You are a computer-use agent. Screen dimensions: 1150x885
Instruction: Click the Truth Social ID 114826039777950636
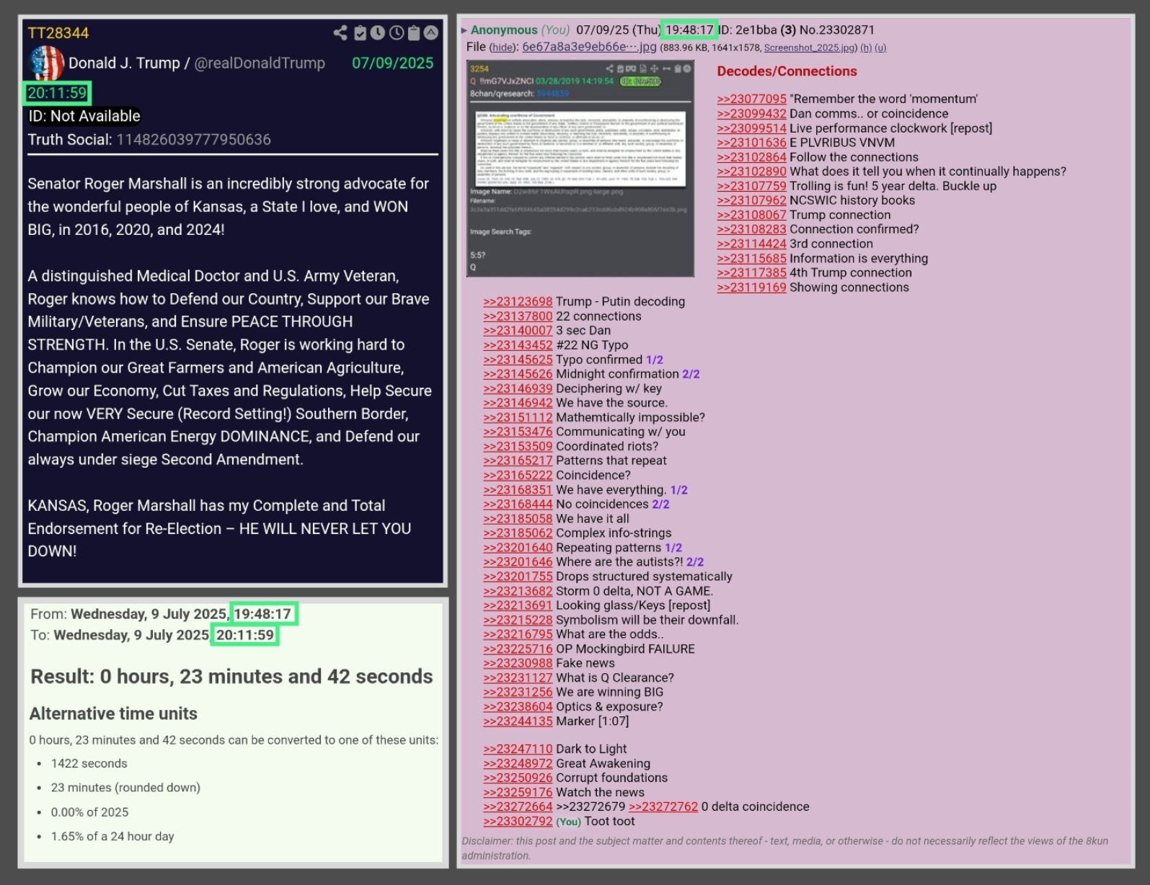pos(194,140)
